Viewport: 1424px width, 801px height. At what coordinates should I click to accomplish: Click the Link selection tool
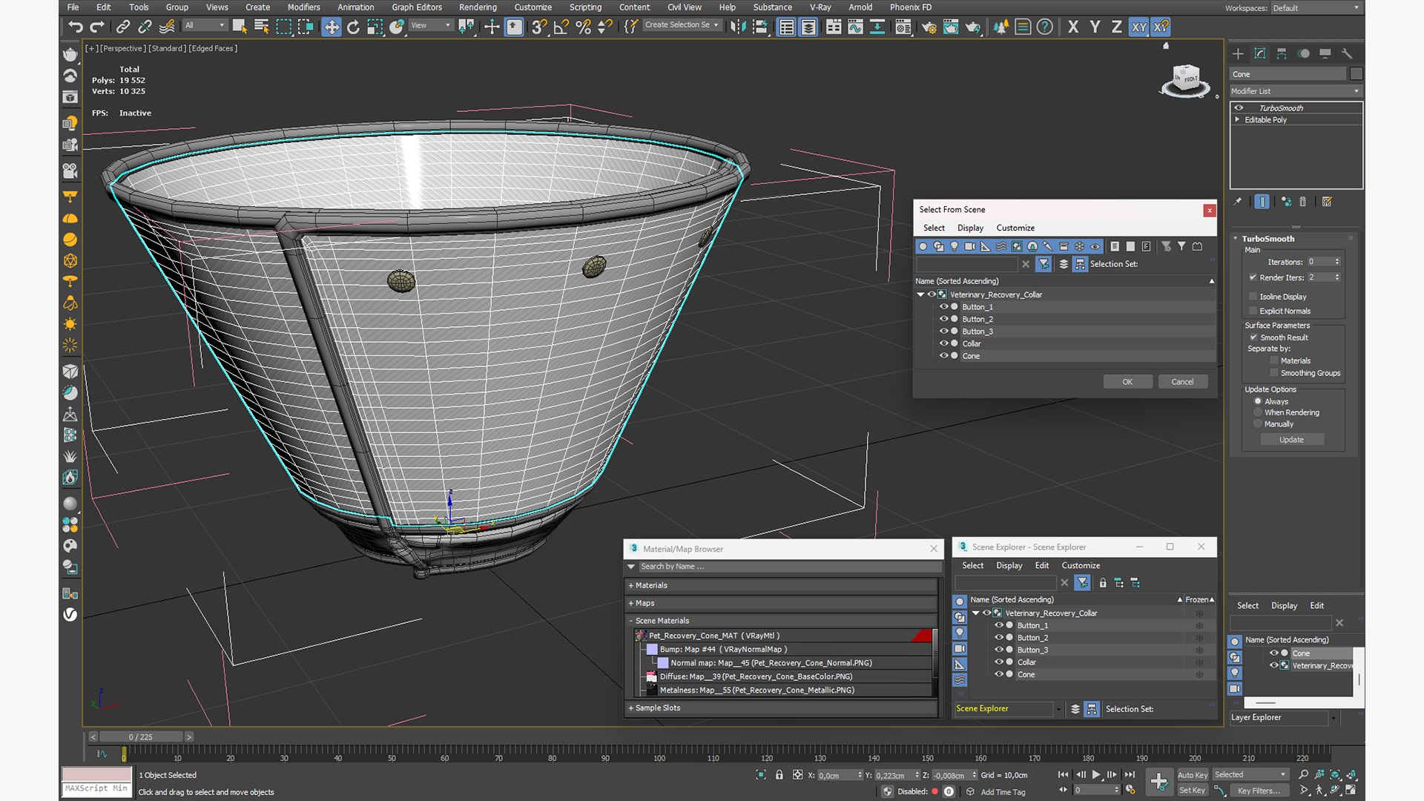click(123, 27)
